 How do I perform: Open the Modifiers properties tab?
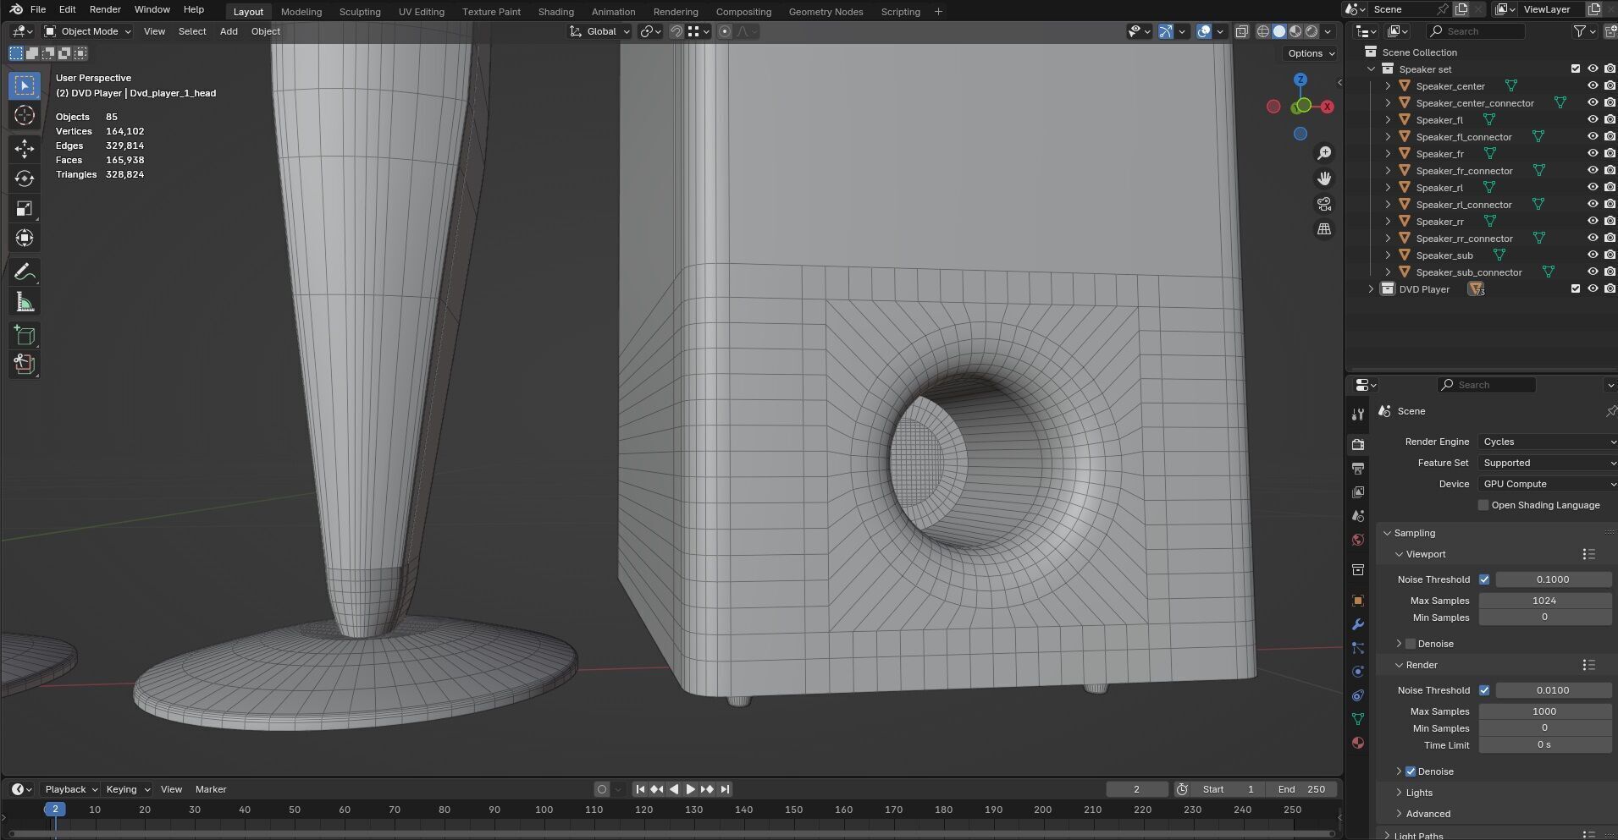pyautogui.click(x=1358, y=624)
